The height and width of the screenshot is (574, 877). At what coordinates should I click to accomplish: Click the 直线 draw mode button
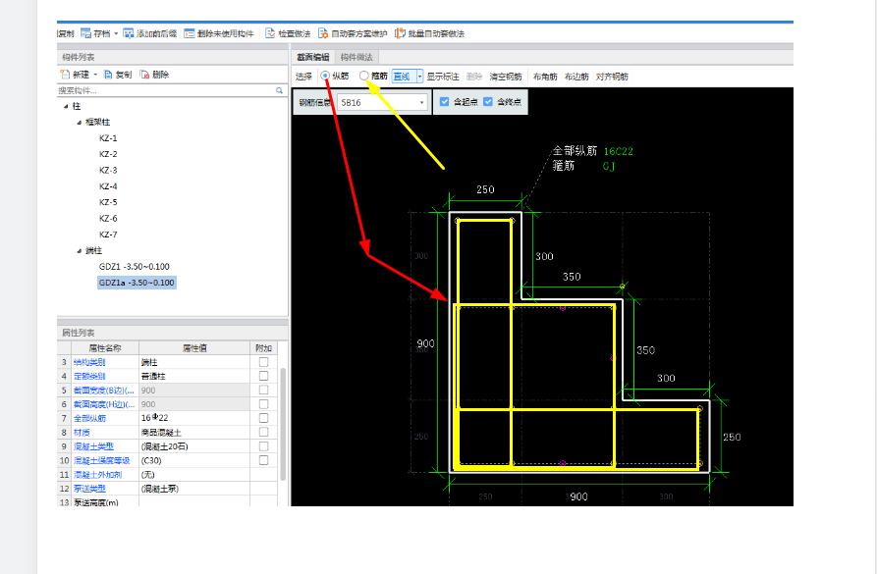point(402,76)
